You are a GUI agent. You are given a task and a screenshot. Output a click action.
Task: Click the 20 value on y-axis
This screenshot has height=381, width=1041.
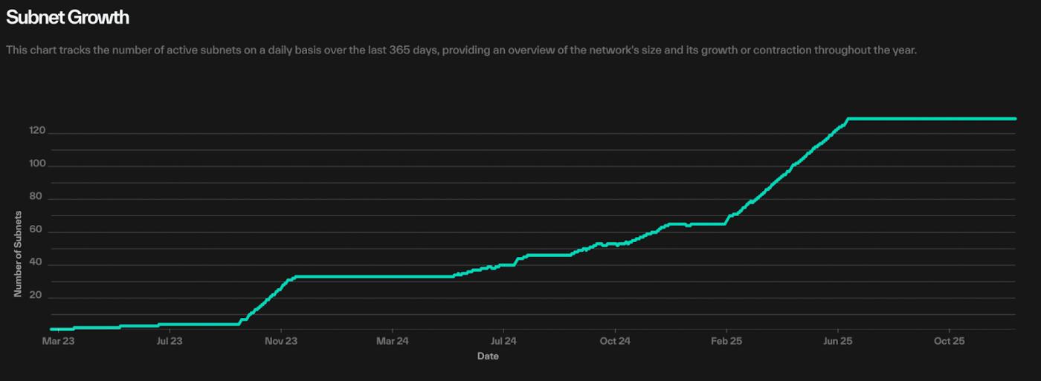[35, 296]
